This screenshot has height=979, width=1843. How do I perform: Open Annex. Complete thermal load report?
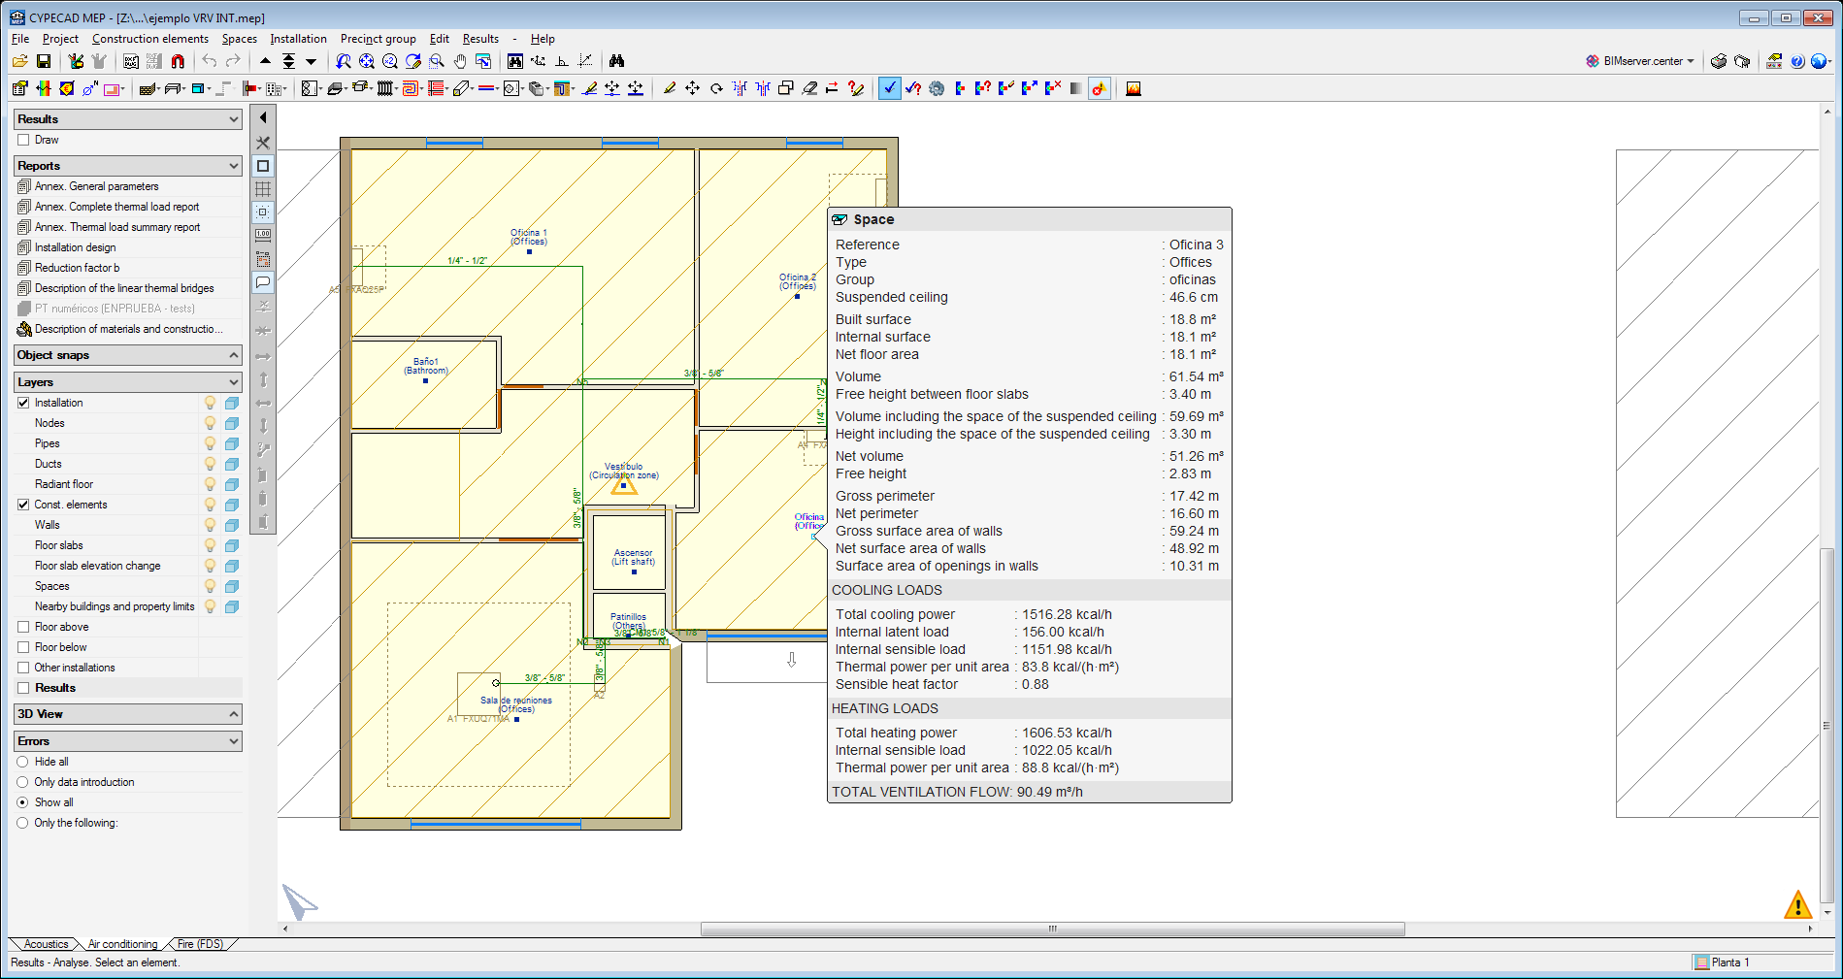click(115, 206)
